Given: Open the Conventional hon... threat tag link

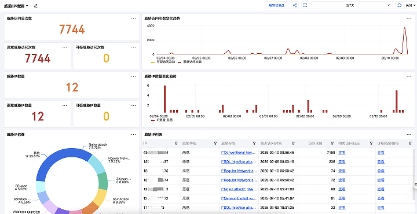Looking at the screenshot, I should click(x=239, y=153).
